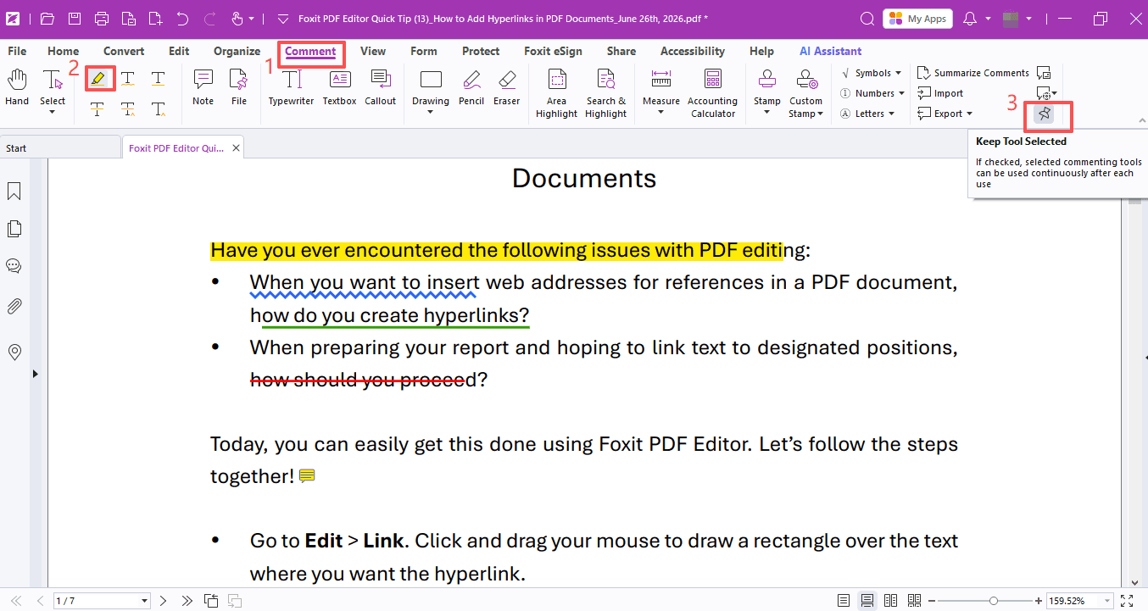Pick the Strikeout text markup tool
Viewport: 1148px width, 611px height.
(x=98, y=108)
